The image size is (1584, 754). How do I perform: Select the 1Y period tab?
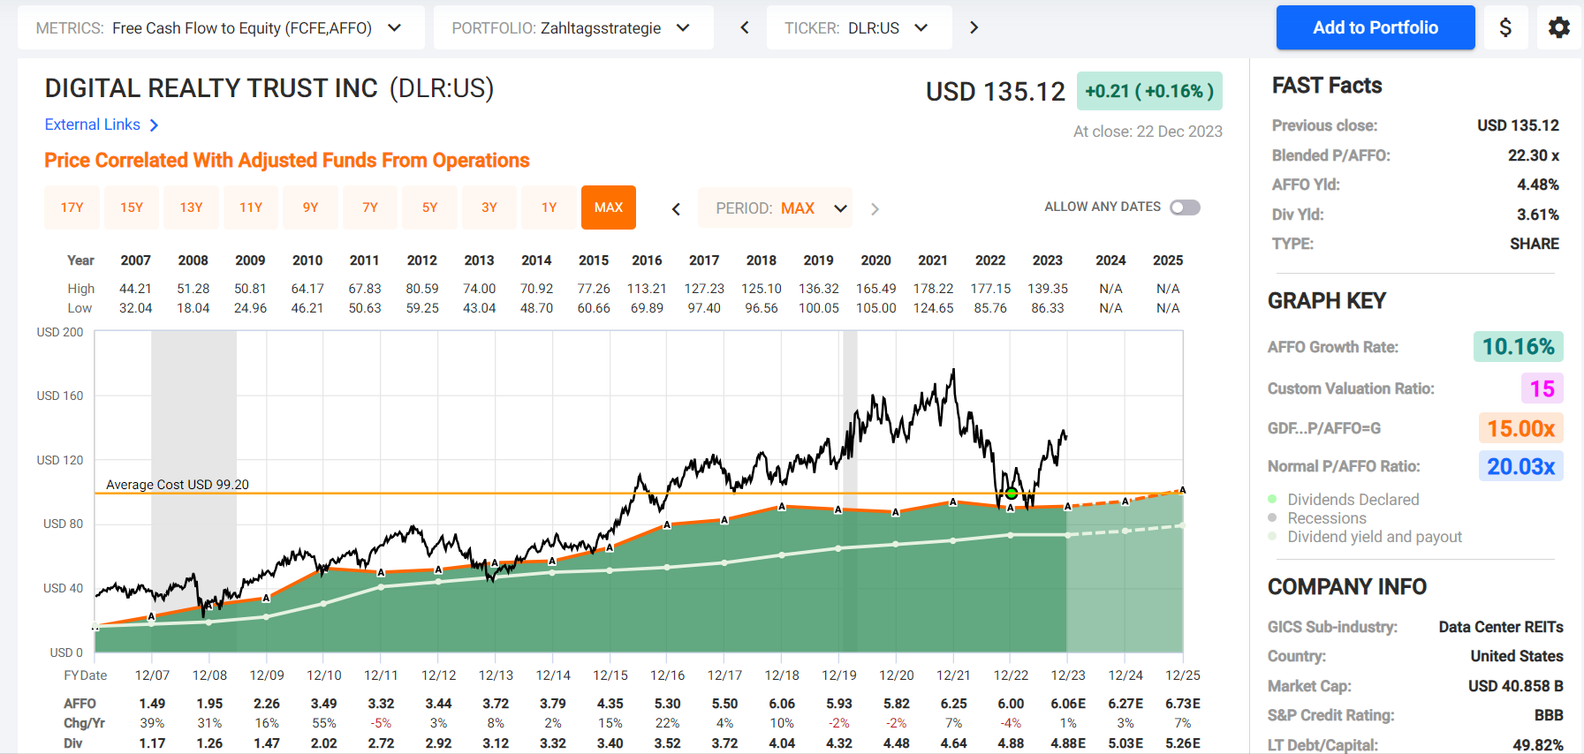pyautogui.click(x=549, y=207)
